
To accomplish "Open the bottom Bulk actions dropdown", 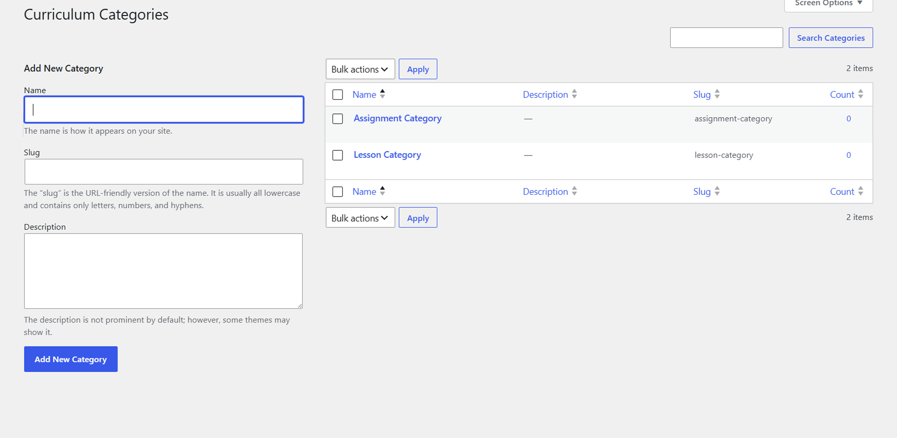I will [360, 218].
